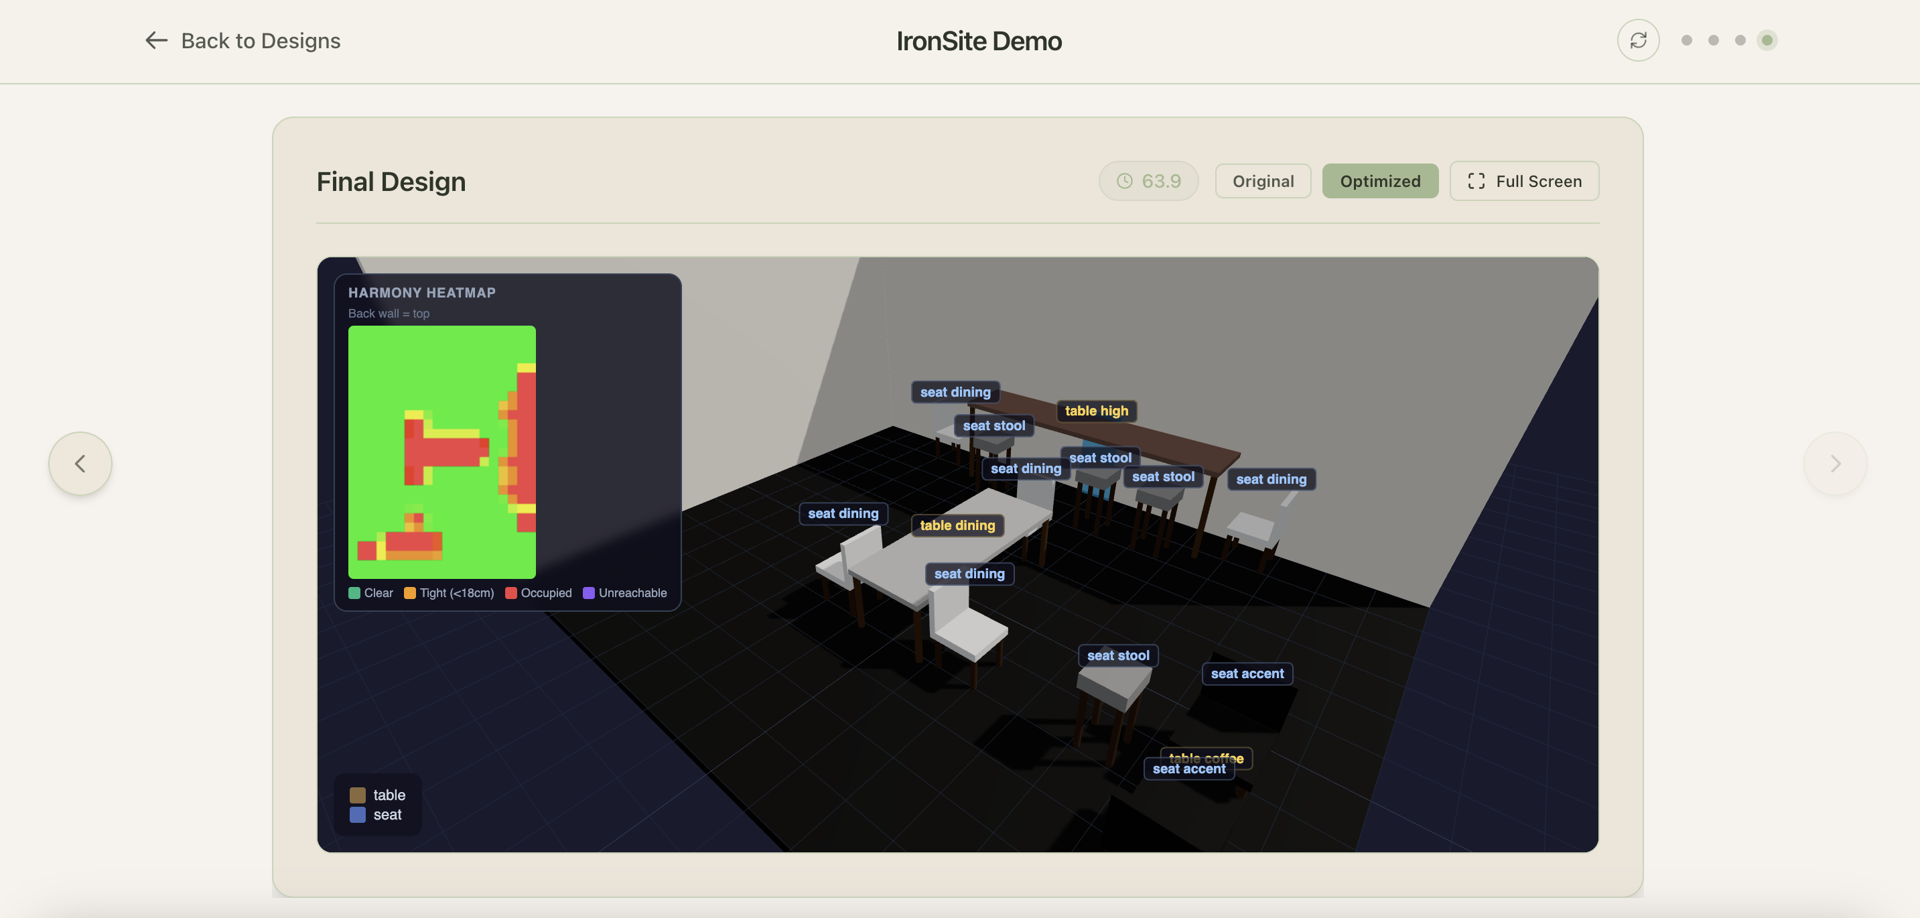This screenshot has height=918, width=1920.
Task: Click the back arrow icon
Action: pos(156,40)
